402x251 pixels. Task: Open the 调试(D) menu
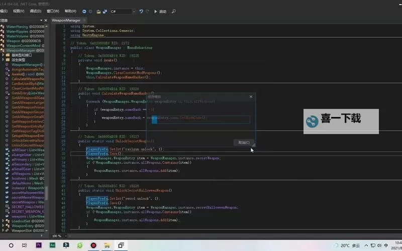point(36,11)
